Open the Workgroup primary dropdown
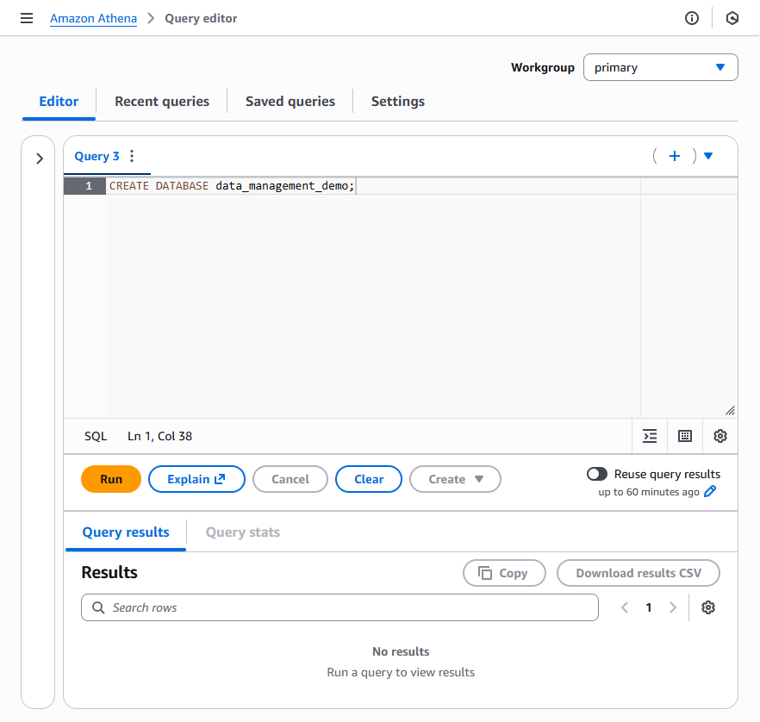The image size is (760, 722). [660, 67]
